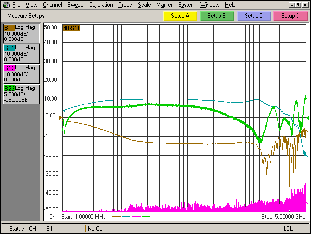Click the pink Setup D button
Image resolution: width=311 pixels, height=234 pixels.
pyautogui.click(x=290, y=16)
